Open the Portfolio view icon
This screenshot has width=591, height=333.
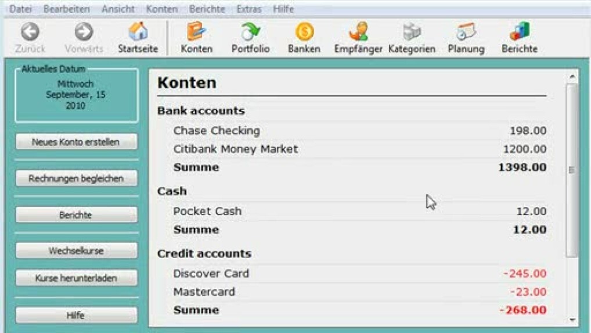pos(250,33)
